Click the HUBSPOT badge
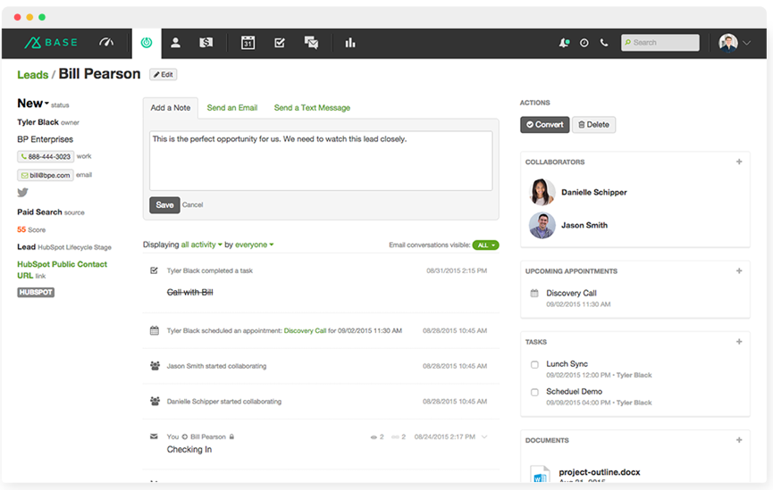The image size is (773, 490). (36, 293)
